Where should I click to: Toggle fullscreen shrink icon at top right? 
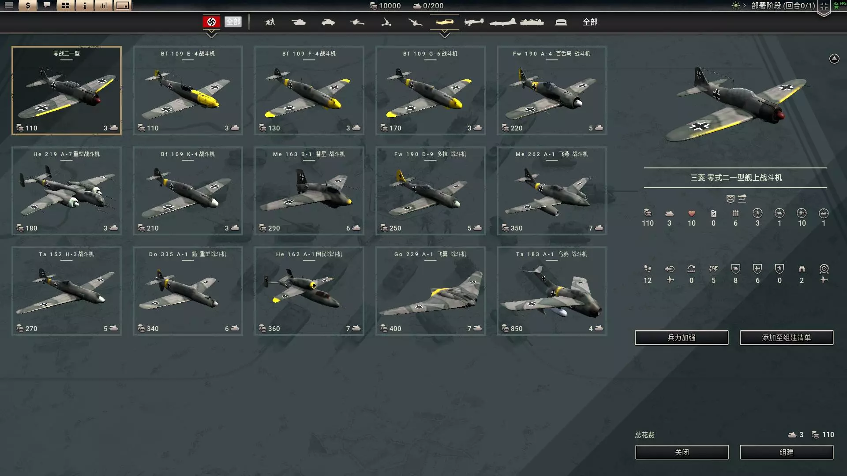pos(824,6)
